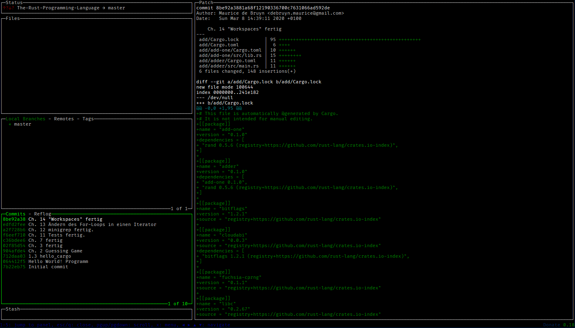Click the '+version = "0.1.1"' line
The height and width of the screenshot is (328, 575).
pyautogui.click(x=222, y=282)
